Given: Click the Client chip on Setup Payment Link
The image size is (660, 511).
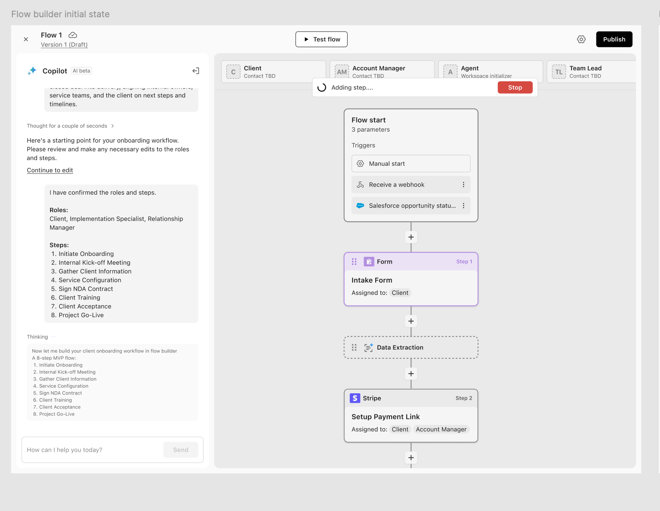Looking at the screenshot, I should coord(400,429).
